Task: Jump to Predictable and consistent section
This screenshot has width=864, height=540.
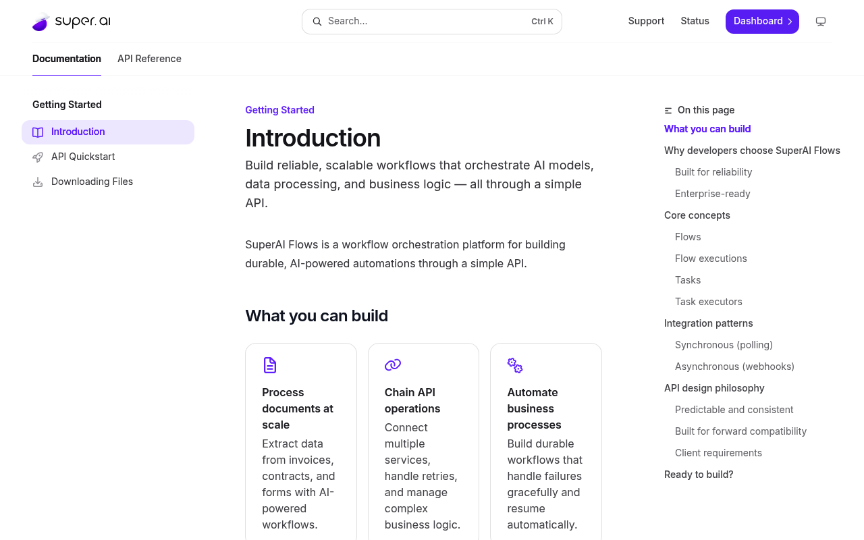Action: (734, 410)
